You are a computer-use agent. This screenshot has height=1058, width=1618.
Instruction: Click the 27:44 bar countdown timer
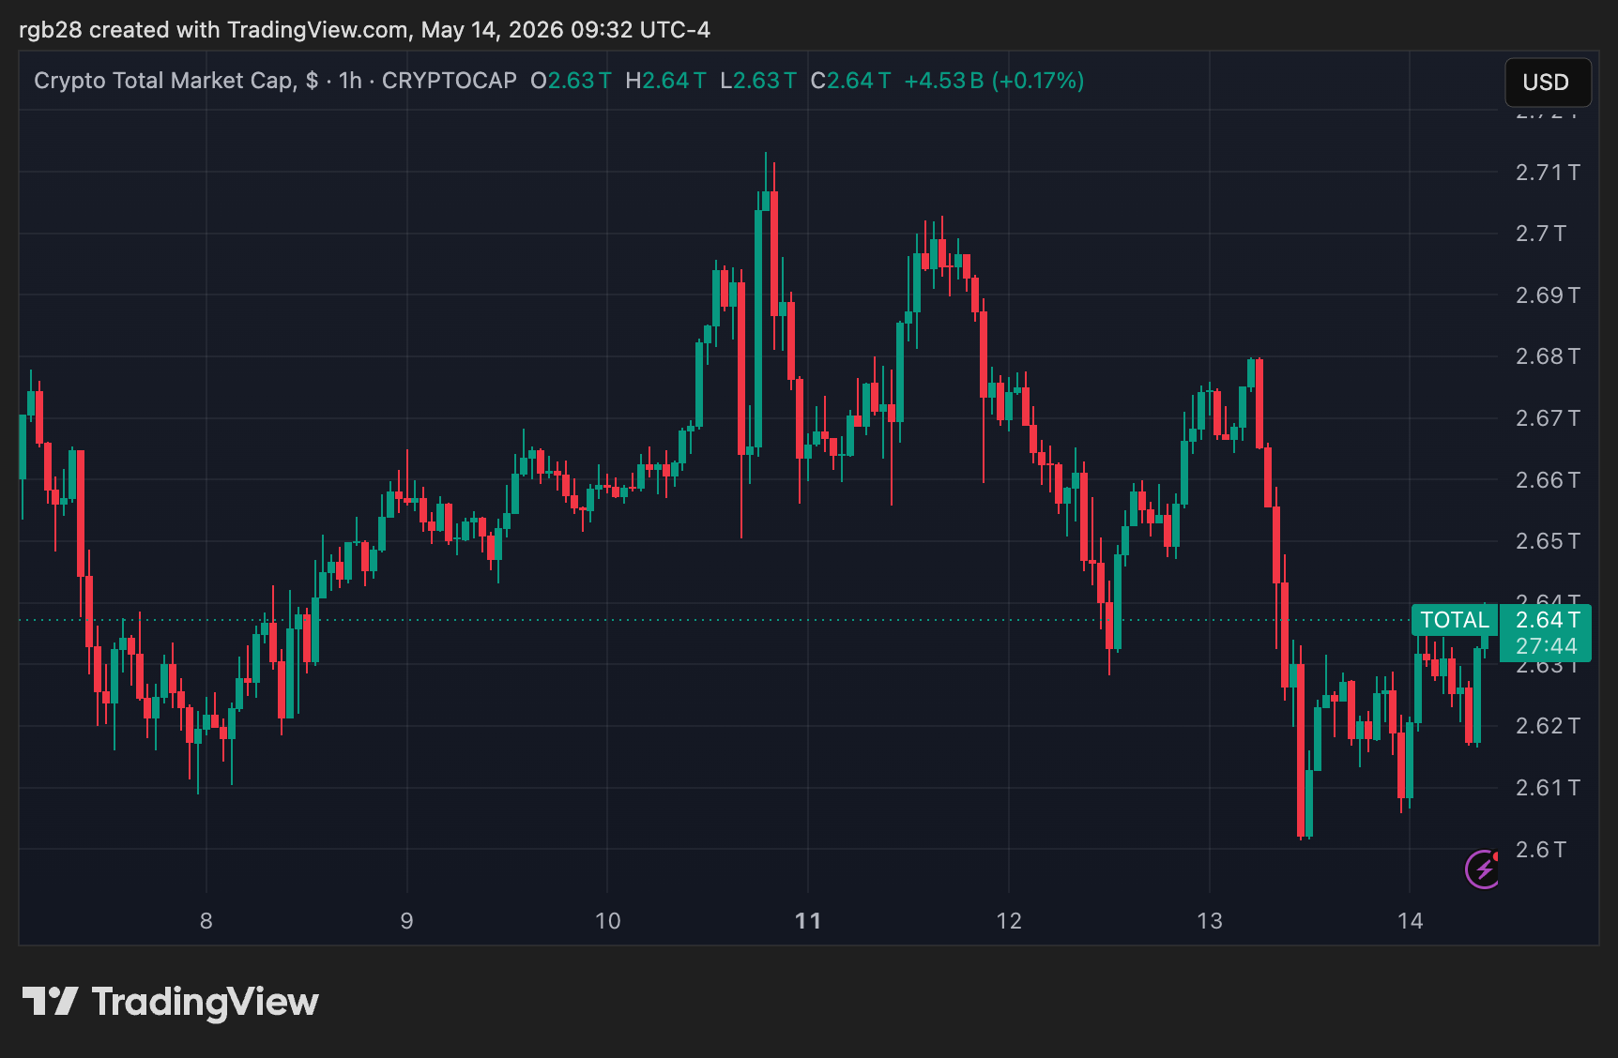1548,646
